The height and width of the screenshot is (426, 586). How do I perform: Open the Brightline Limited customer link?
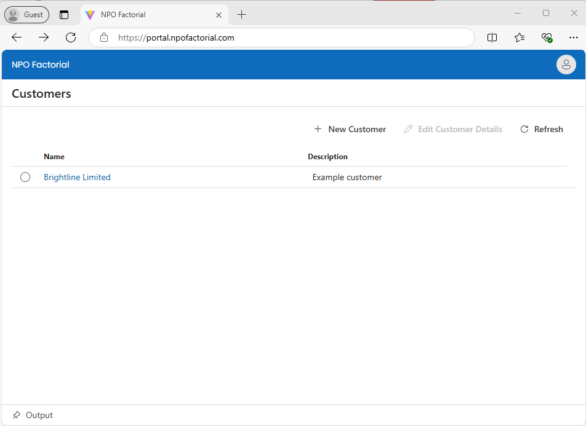(77, 177)
